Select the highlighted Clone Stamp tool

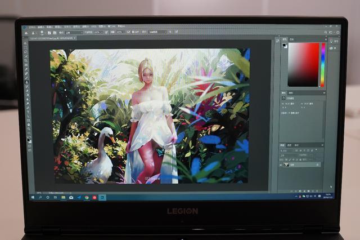[27, 82]
